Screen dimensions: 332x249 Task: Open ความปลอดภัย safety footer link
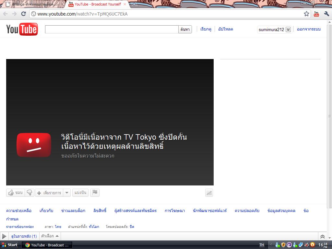[x=247, y=211]
